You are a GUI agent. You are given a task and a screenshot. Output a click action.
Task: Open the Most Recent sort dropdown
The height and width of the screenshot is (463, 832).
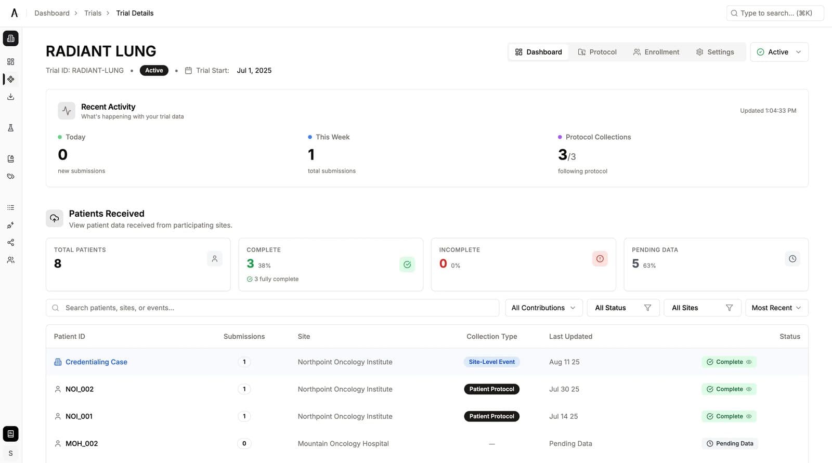[x=776, y=308]
